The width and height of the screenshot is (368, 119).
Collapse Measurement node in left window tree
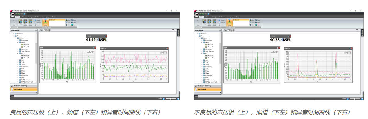(x=14, y=36)
